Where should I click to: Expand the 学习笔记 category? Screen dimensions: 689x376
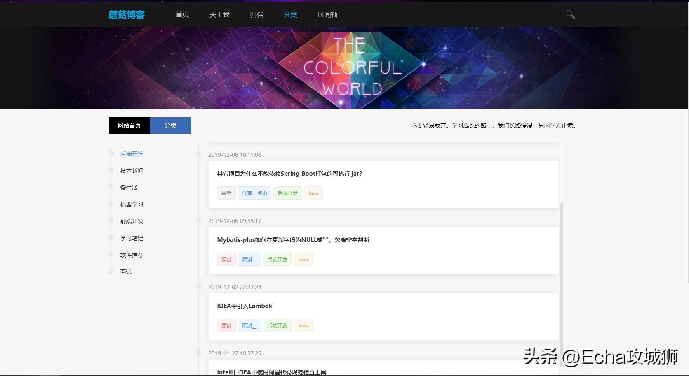pos(131,238)
